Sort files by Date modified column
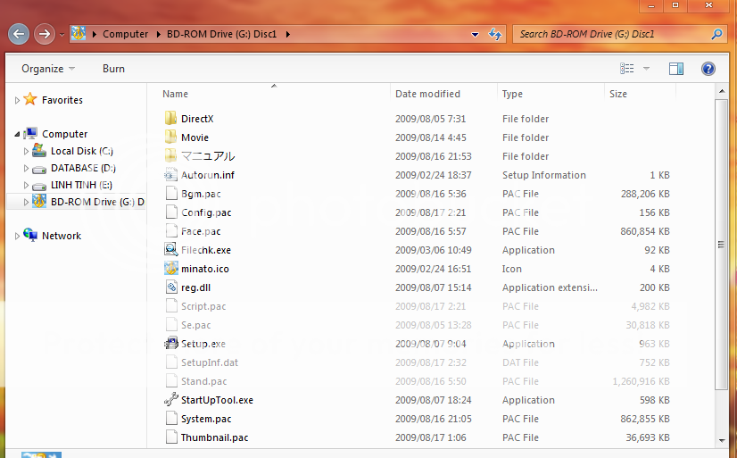 (x=427, y=94)
